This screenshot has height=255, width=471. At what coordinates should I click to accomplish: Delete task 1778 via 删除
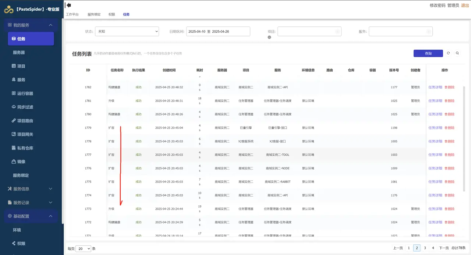tap(450, 141)
